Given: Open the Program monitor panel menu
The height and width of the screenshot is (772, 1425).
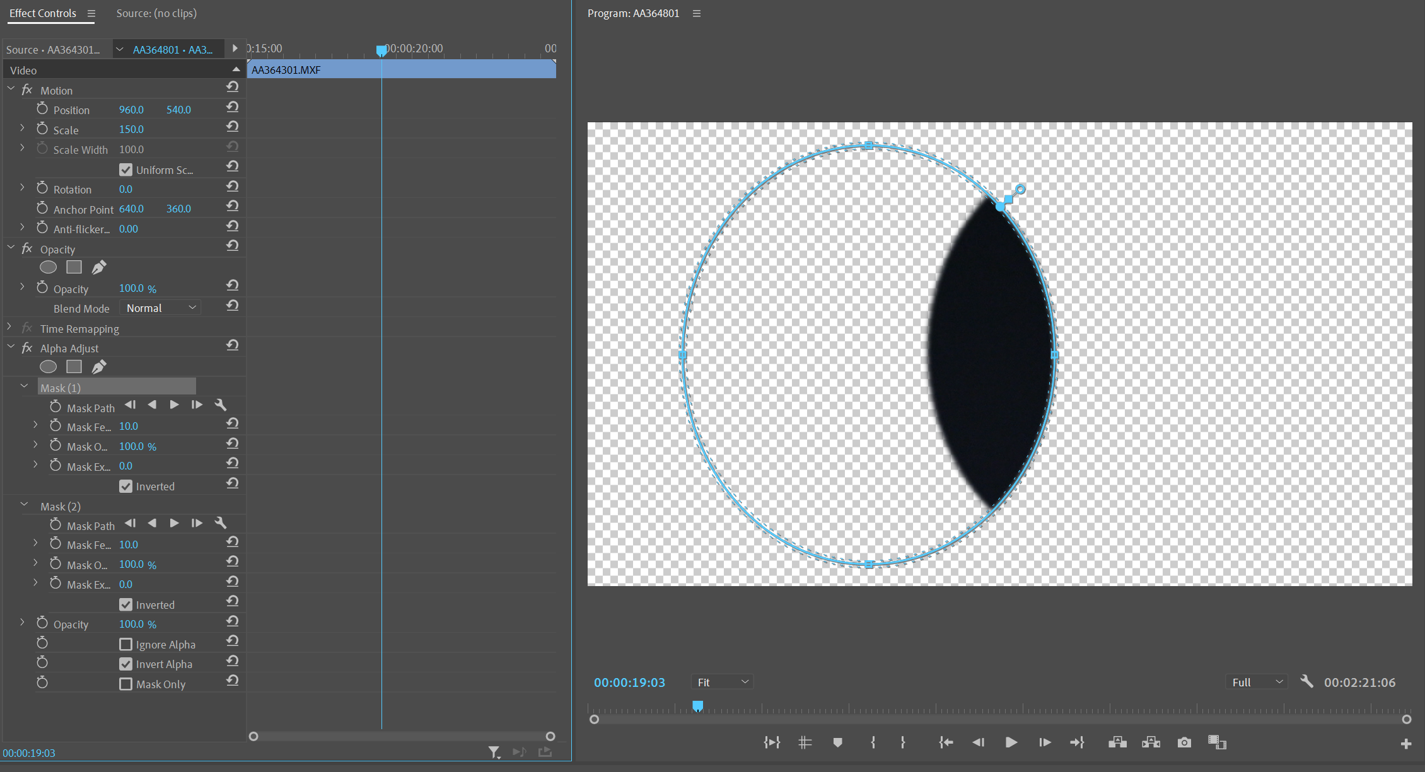Looking at the screenshot, I should tap(696, 13).
